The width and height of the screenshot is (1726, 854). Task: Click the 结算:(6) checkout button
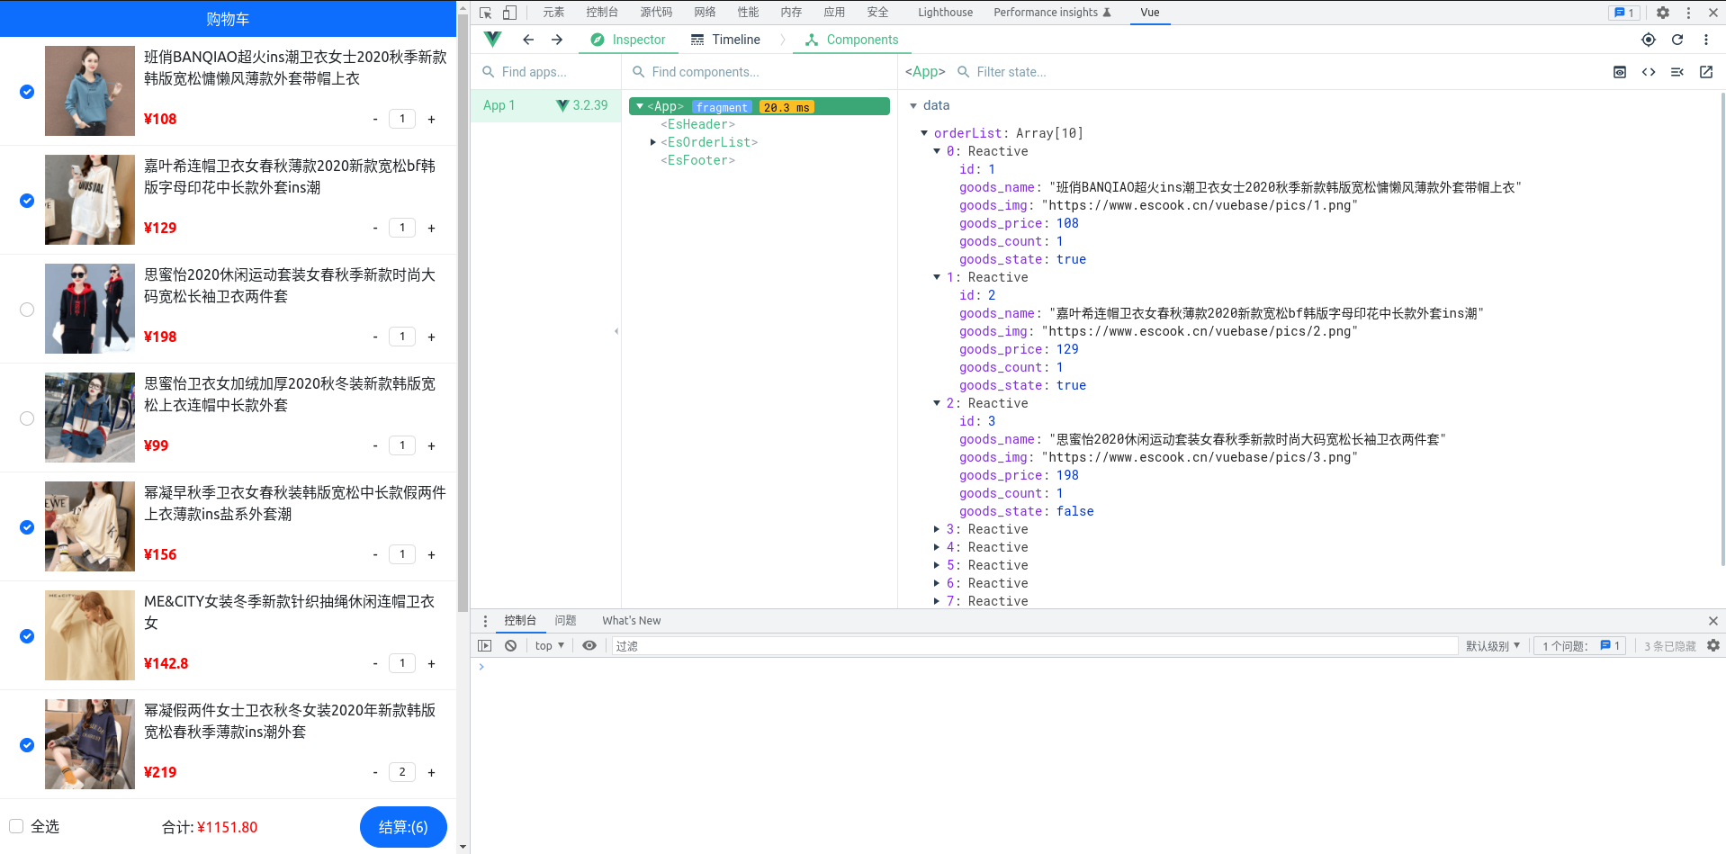coord(403,827)
